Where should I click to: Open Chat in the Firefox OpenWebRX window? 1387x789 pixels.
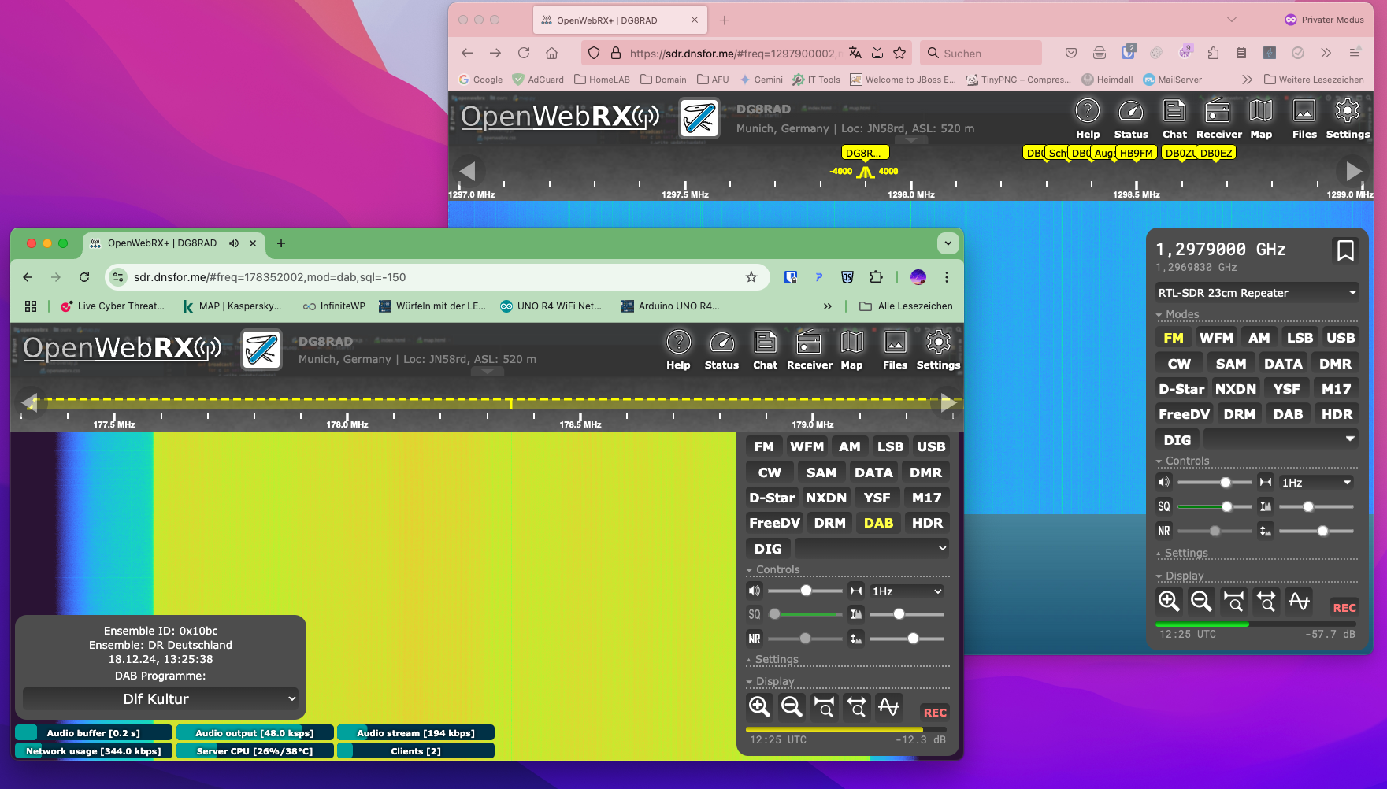(x=1174, y=120)
